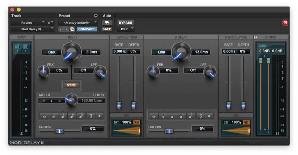Select quarter note in R Delay
The image size is (298, 155).
click(172, 116)
